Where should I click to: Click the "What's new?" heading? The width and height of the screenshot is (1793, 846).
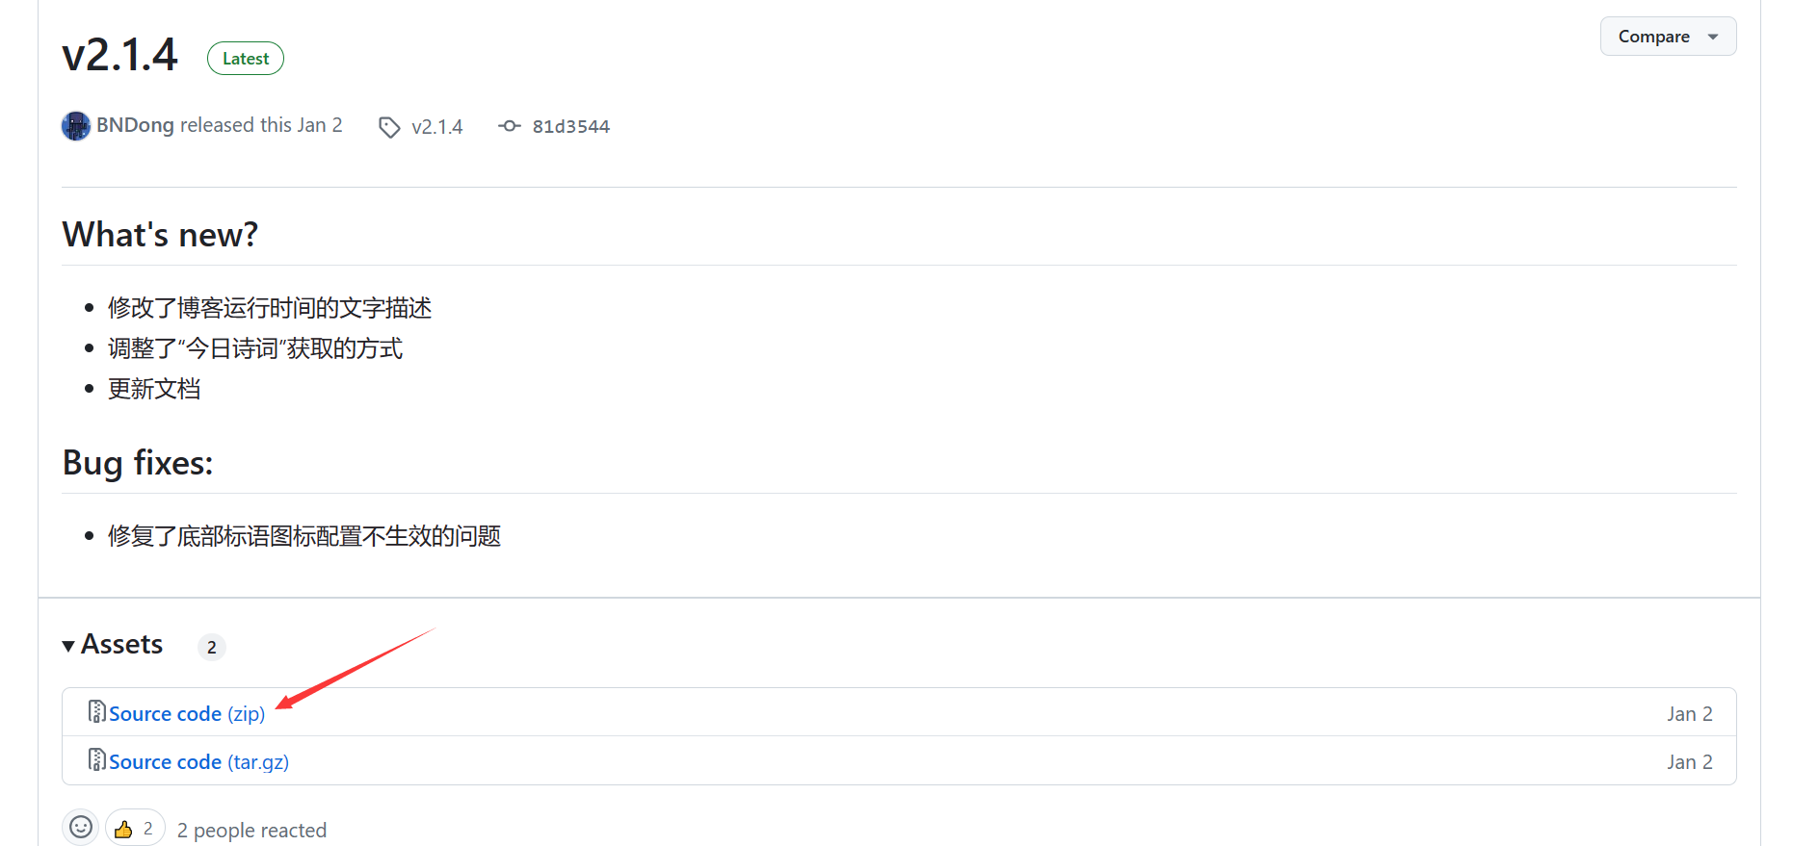click(160, 235)
